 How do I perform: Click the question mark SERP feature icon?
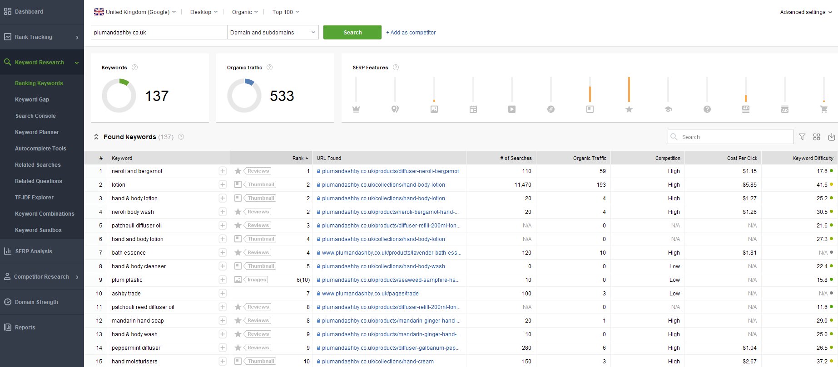(x=707, y=109)
